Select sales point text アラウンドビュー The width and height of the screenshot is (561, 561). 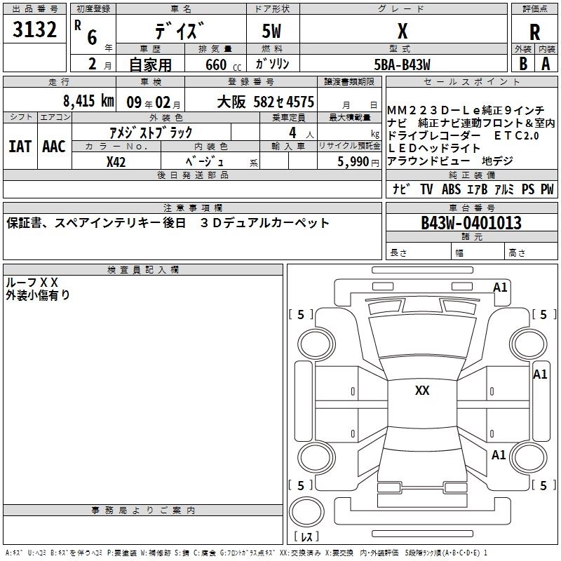[428, 161]
